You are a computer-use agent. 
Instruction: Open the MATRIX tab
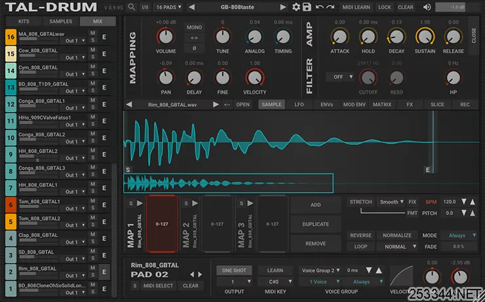click(382, 104)
